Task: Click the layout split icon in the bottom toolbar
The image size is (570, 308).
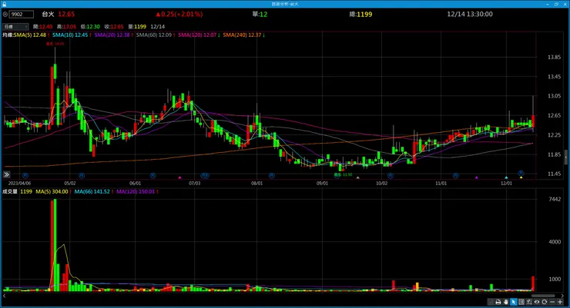Action: (x=521, y=302)
